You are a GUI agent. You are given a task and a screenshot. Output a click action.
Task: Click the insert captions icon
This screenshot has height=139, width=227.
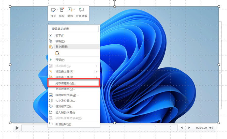coord(51,112)
